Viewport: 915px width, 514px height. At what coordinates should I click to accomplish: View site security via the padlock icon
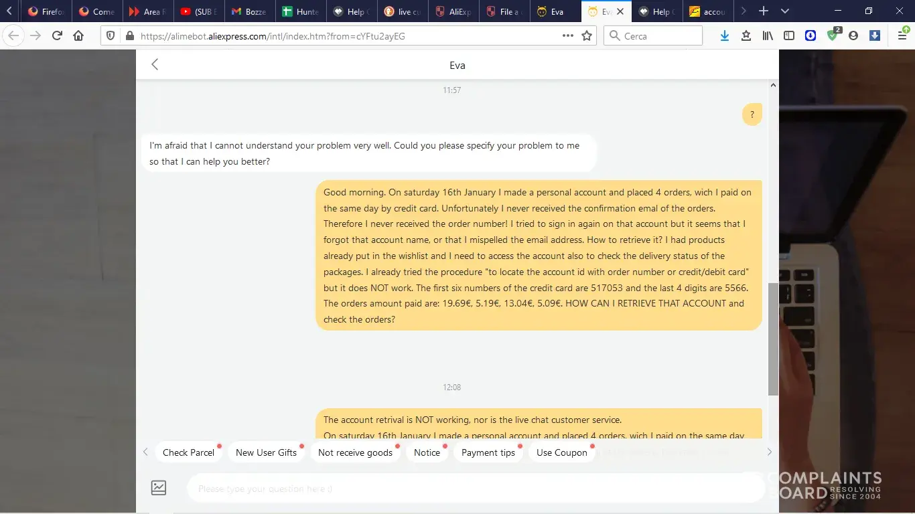pyautogui.click(x=129, y=36)
